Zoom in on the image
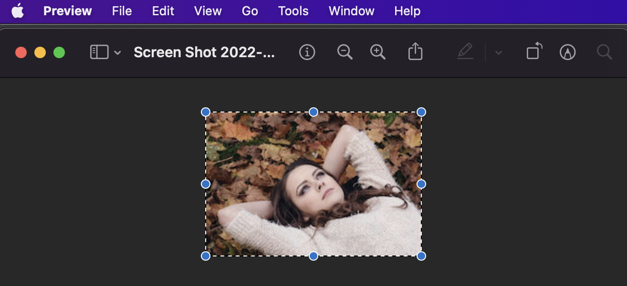This screenshot has width=627, height=286. (x=378, y=52)
